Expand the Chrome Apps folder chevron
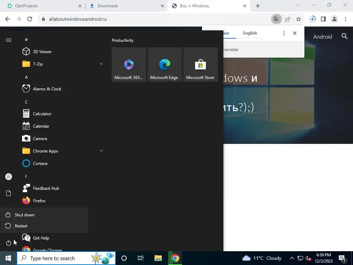 coord(101,151)
